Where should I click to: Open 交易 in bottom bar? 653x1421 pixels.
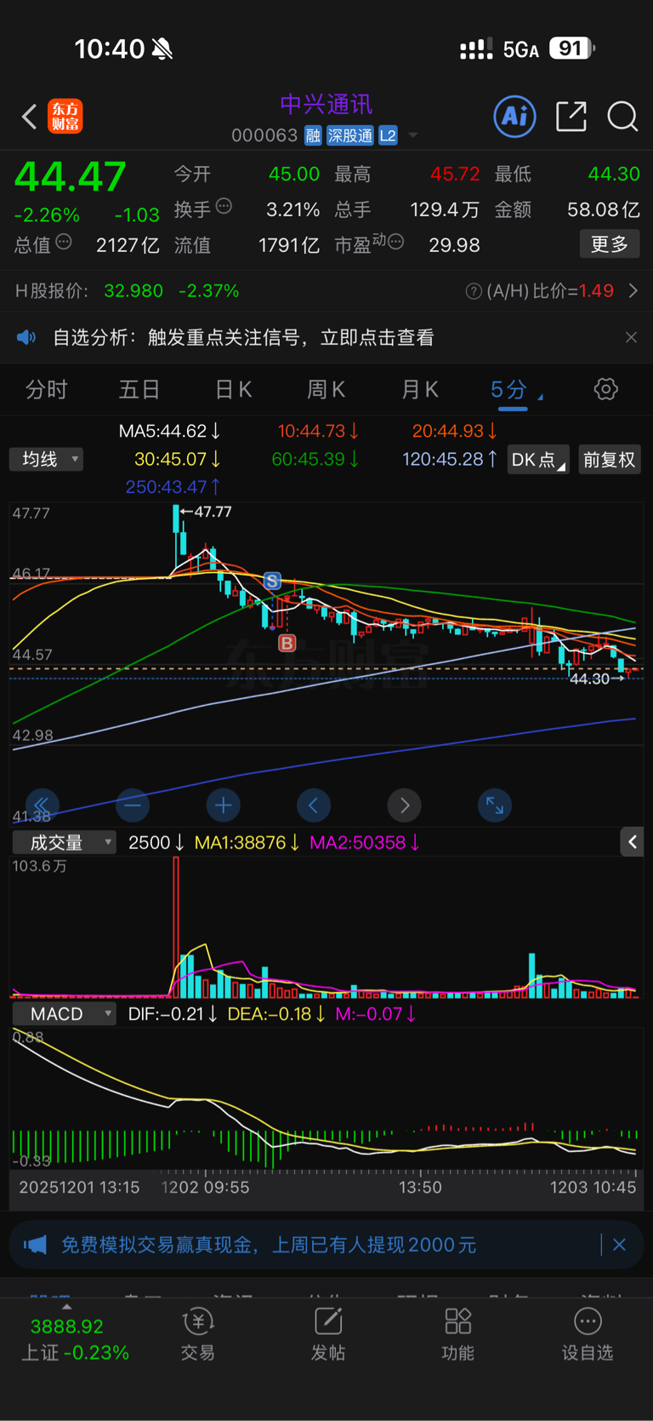pyautogui.click(x=198, y=1335)
